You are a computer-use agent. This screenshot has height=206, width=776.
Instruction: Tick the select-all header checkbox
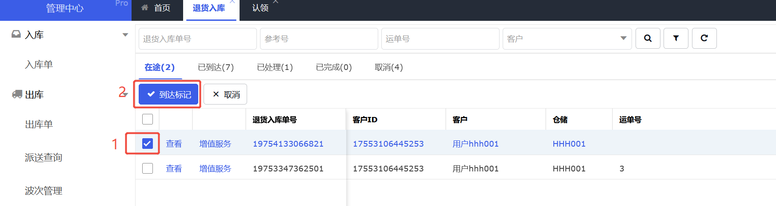148,119
